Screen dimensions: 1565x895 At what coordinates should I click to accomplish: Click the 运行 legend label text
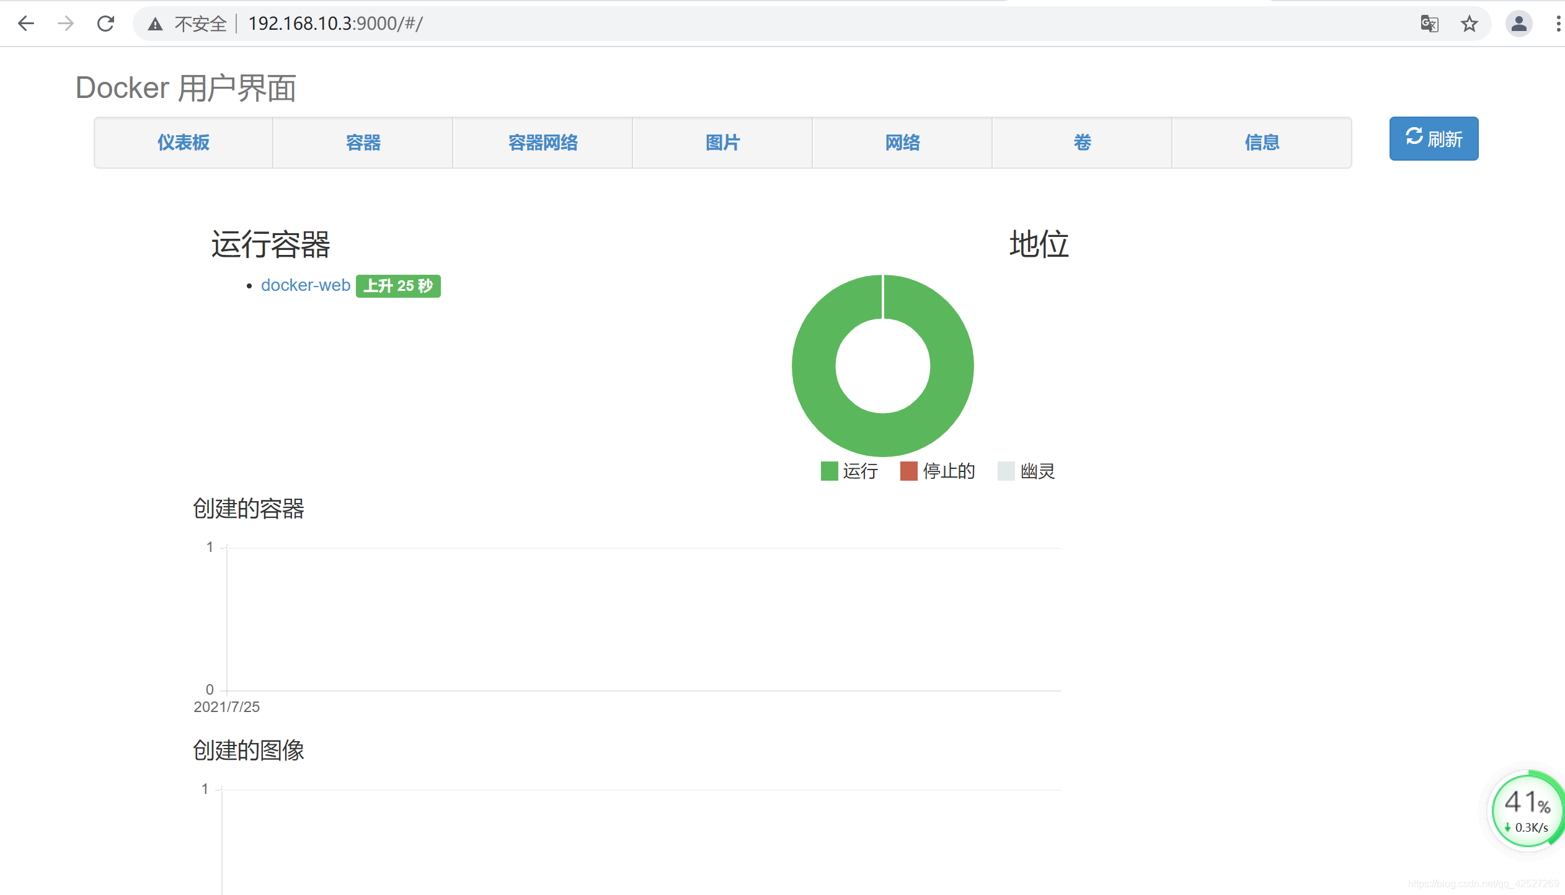(x=861, y=471)
